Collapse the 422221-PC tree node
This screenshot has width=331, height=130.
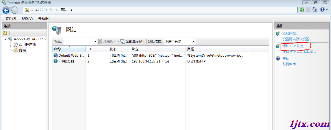pyautogui.click(x=5, y=39)
